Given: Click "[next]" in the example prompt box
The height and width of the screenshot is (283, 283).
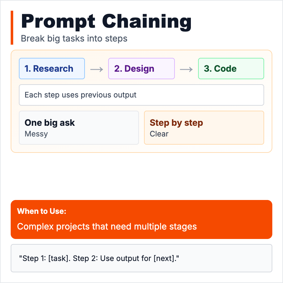Looking at the screenshot, I should 169,258.
